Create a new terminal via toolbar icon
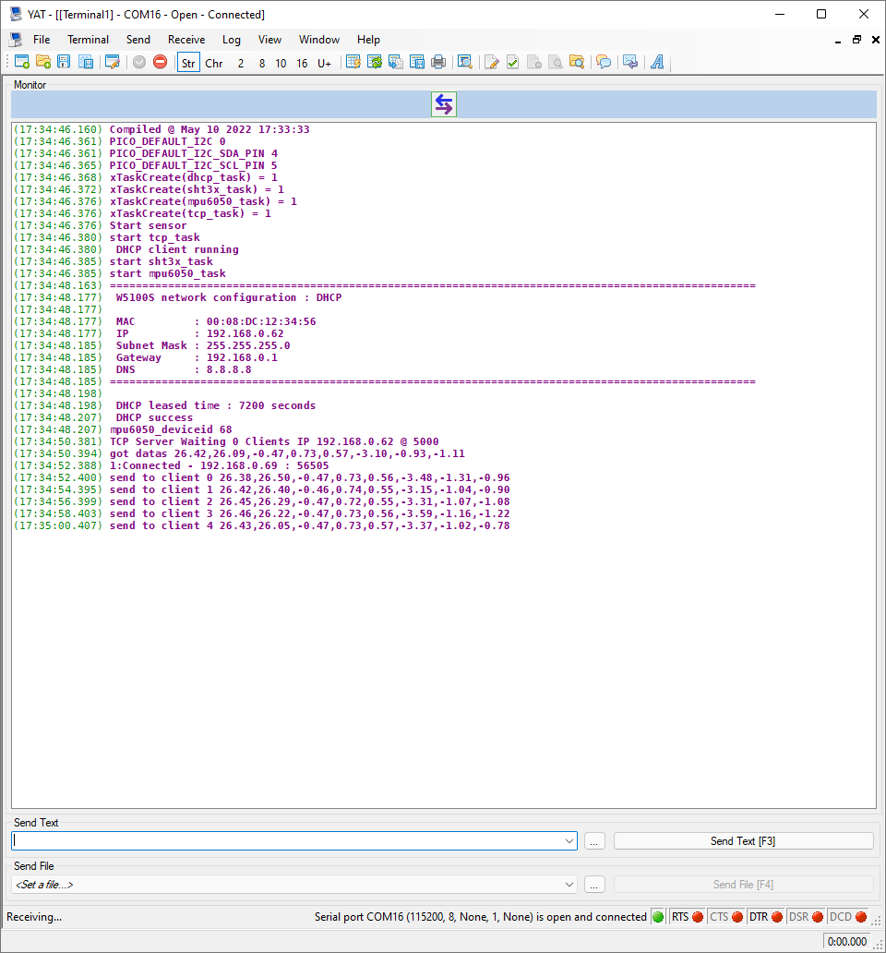This screenshot has height=953, width=886. 22,62
